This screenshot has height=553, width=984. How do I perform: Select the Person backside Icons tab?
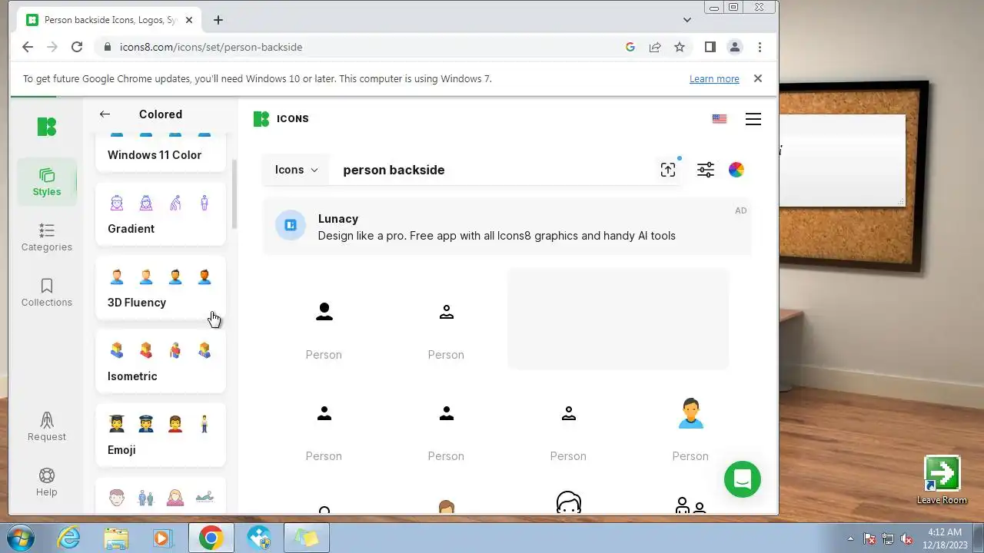[x=108, y=20]
